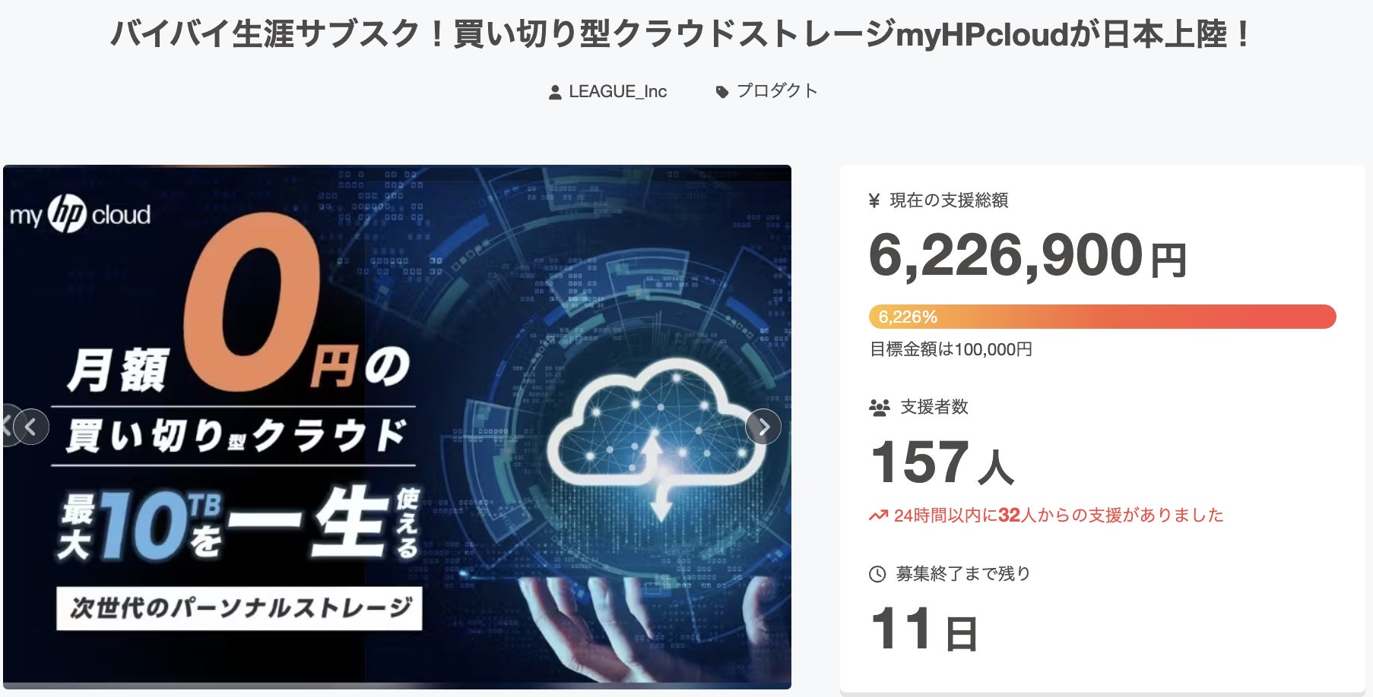Image resolution: width=1373 pixels, height=697 pixels.
Task: Click the 次世代のパーソナルストレージ white label
Action: [x=239, y=607]
